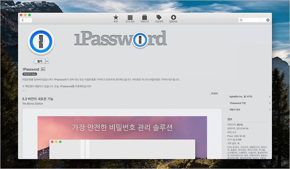The image size is (290, 169).
Task: Click 'The Bionic Edition' text
Action: [x=33, y=104]
